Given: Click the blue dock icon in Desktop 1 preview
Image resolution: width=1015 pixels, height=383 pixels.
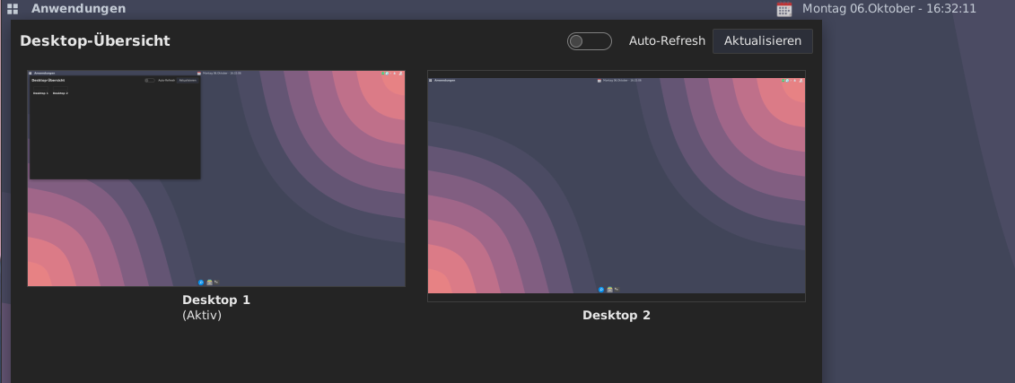Looking at the screenshot, I should coord(201,282).
